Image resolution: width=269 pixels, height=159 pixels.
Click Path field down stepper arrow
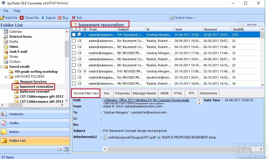(x=199, y=103)
